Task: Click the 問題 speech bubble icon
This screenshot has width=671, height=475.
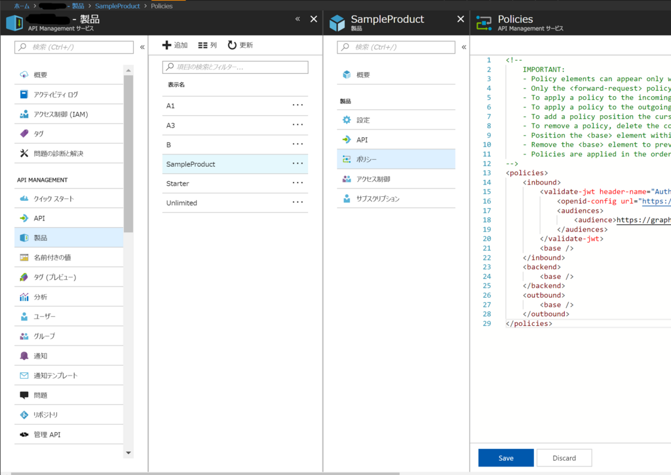Action: pyautogui.click(x=24, y=395)
